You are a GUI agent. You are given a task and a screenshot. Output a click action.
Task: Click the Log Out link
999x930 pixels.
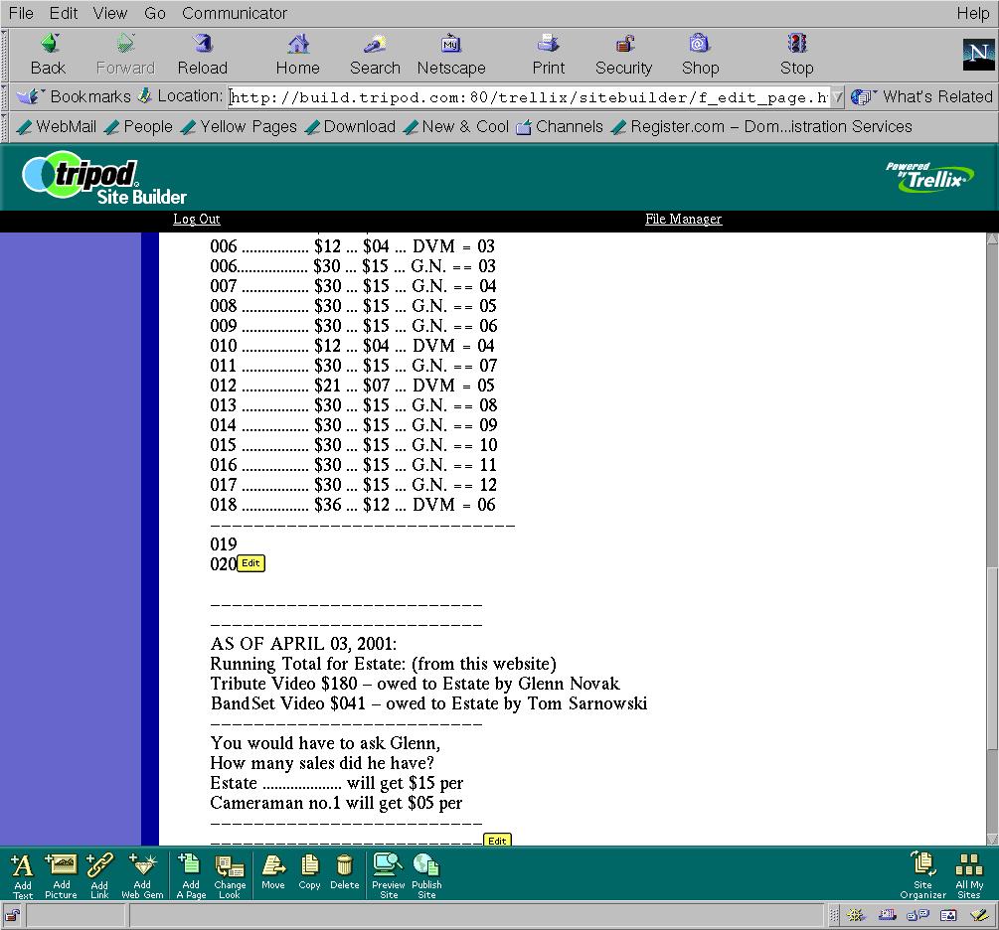pos(196,220)
